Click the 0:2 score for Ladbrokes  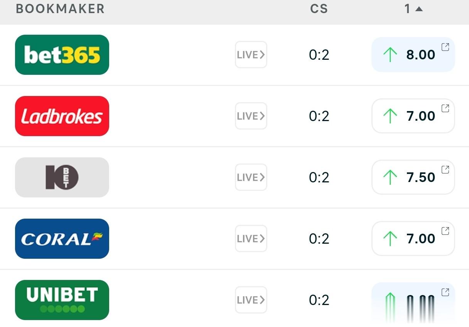coord(319,116)
